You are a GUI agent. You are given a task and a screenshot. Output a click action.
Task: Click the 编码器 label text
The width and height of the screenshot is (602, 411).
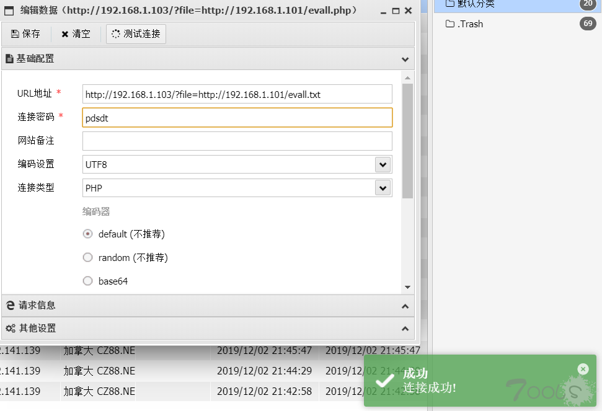pos(96,211)
